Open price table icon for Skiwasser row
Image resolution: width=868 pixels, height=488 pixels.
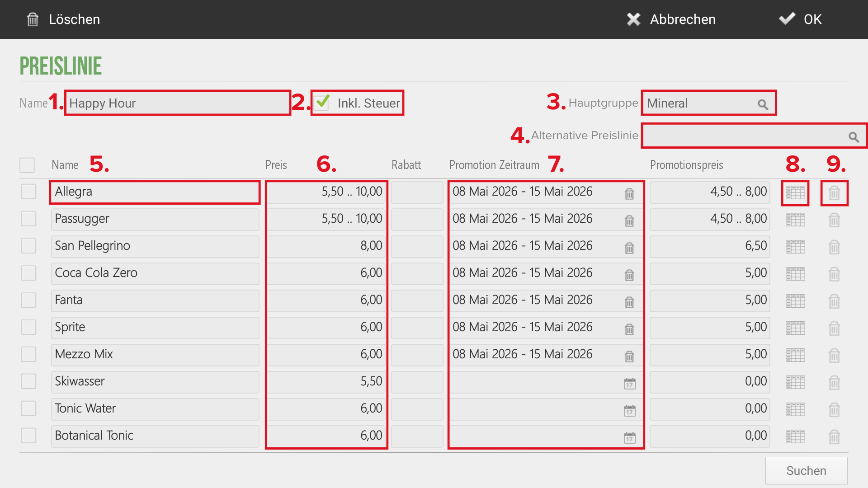(795, 383)
